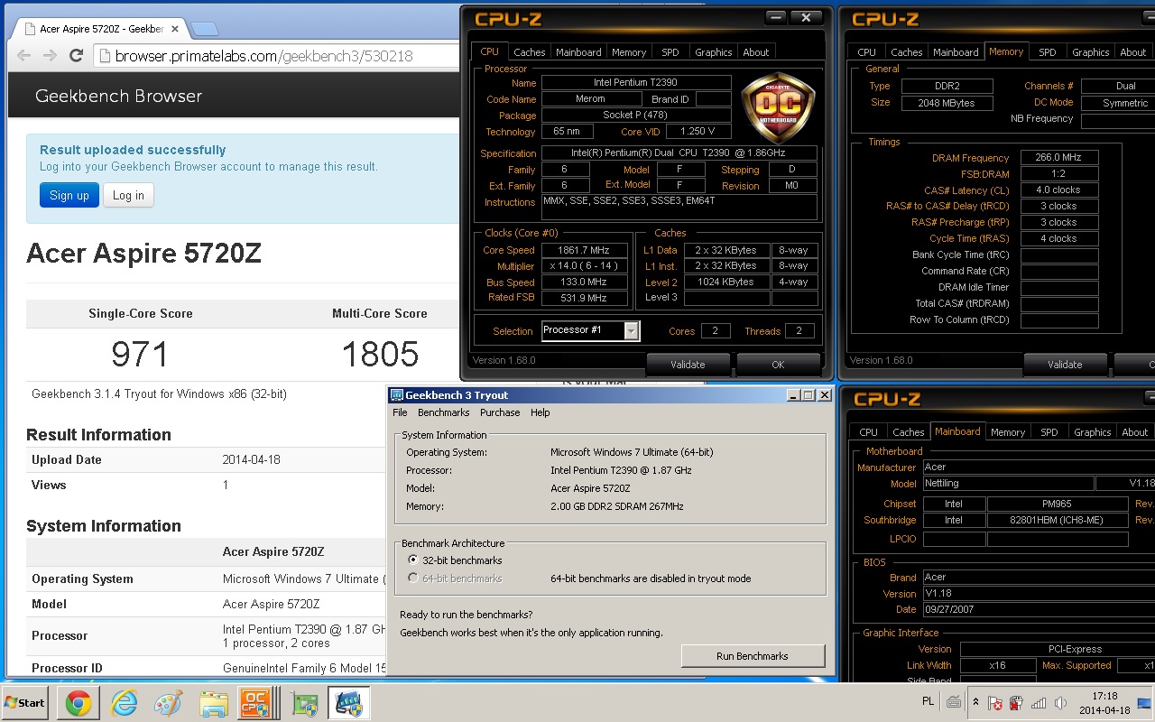1155x722 pixels.
Task: Click the Core Speed value 1861.7 MHz
Action: (585, 250)
